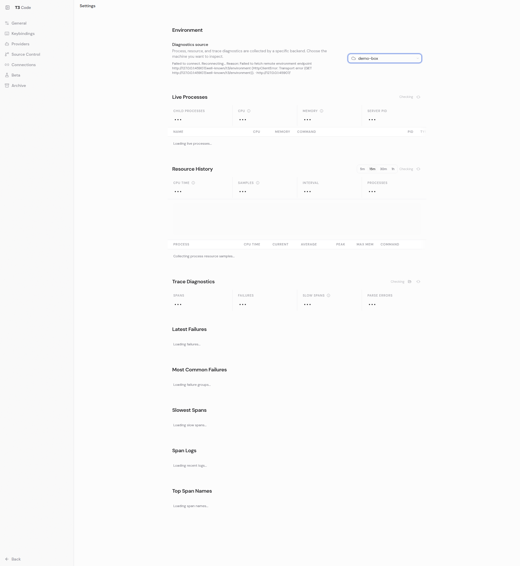The image size is (520, 566).
Task: Click CURRENT column header
Action: [280, 244]
